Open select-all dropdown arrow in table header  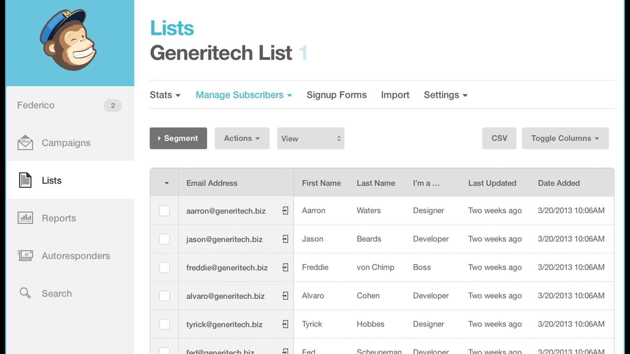coord(167,183)
